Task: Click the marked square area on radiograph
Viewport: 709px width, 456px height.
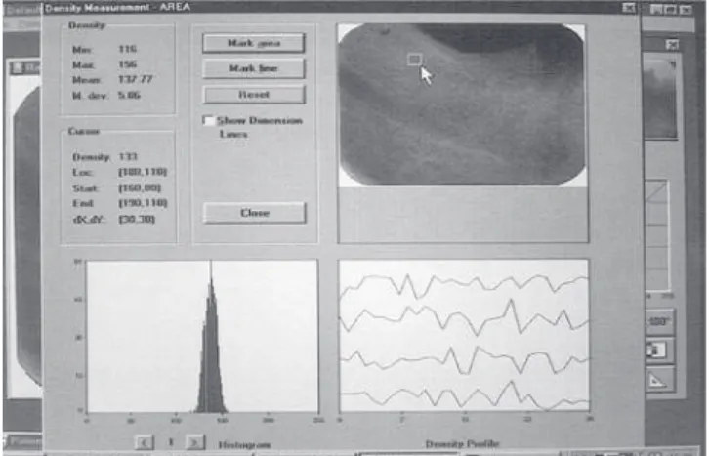Action: coord(415,60)
